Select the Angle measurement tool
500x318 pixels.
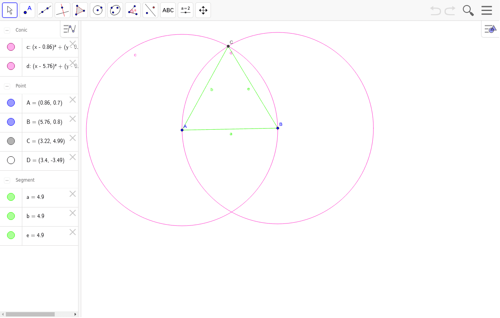[133, 10]
